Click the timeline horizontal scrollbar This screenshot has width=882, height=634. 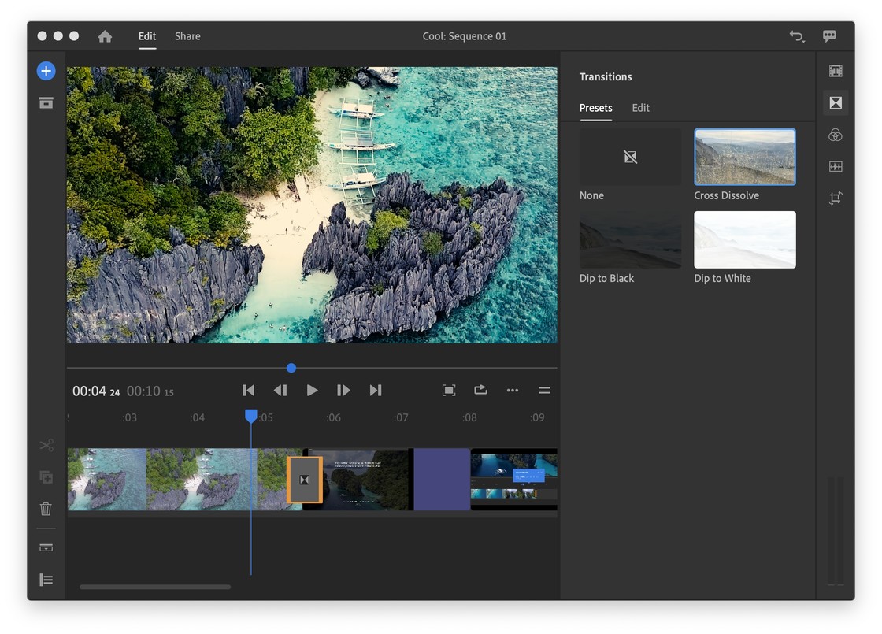tap(155, 588)
